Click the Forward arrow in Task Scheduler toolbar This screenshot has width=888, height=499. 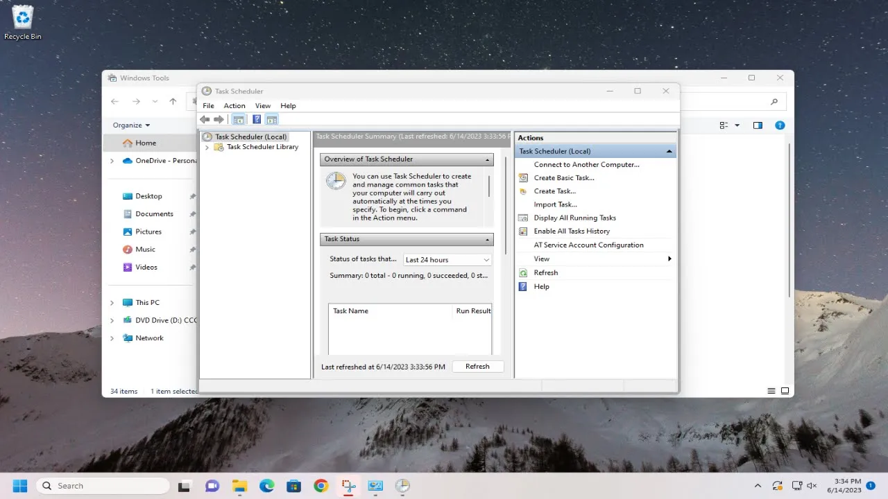coord(219,120)
